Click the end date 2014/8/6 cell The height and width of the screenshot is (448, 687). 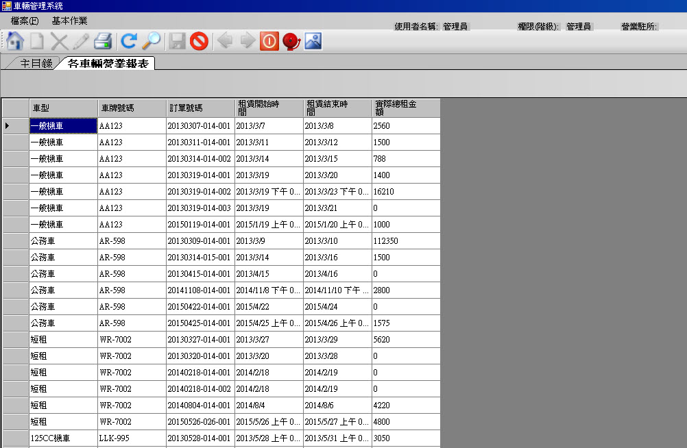click(x=338, y=405)
